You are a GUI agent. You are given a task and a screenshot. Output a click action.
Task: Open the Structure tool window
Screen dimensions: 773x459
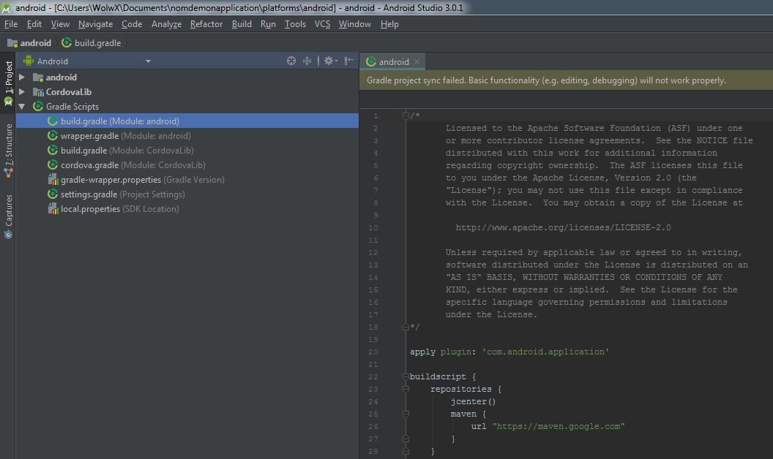8,150
